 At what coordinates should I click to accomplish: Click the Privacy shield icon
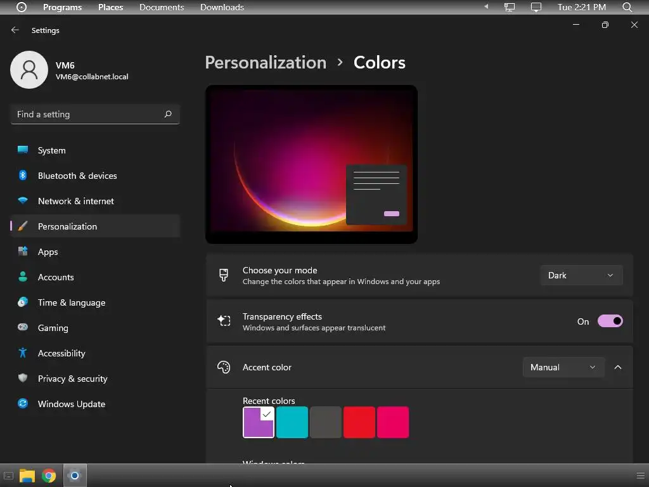pyautogui.click(x=23, y=378)
